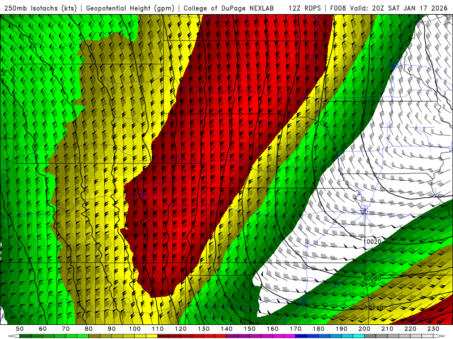Screen dimensions: 453x339
Task: Click the 190 value on the color scale
Action: tap(341, 329)
